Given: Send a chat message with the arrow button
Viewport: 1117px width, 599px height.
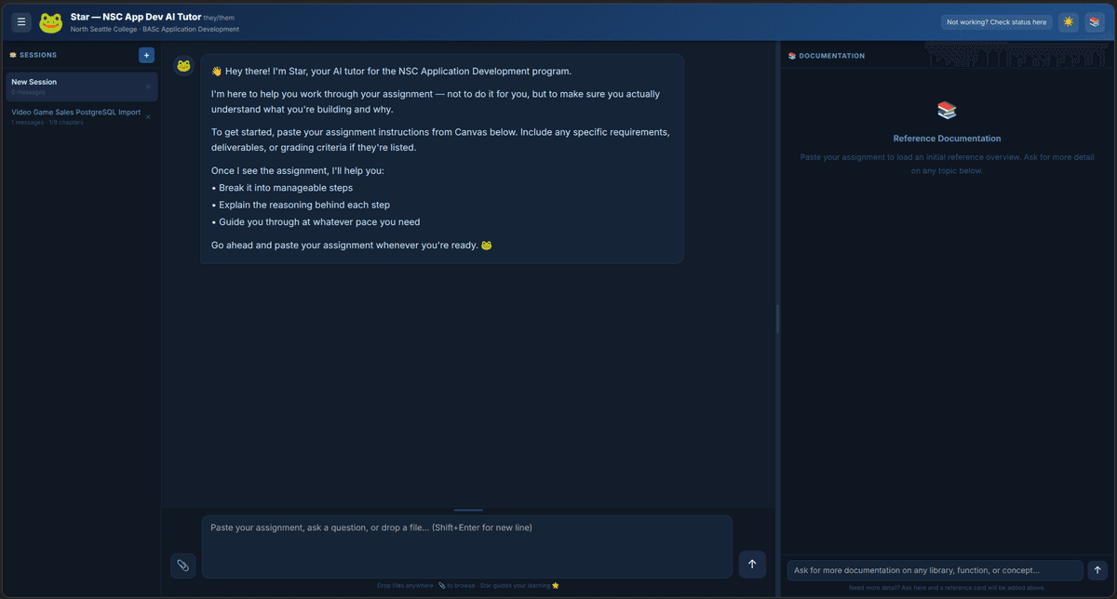Looking at the screenshot, I should (x=752, y=564).
